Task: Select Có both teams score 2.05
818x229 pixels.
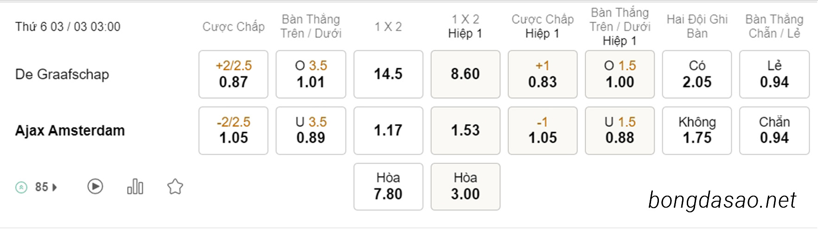Action: click(697, 74)
